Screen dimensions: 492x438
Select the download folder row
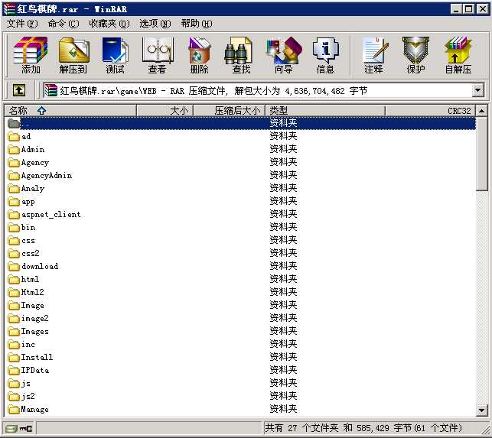coord(241,267)
